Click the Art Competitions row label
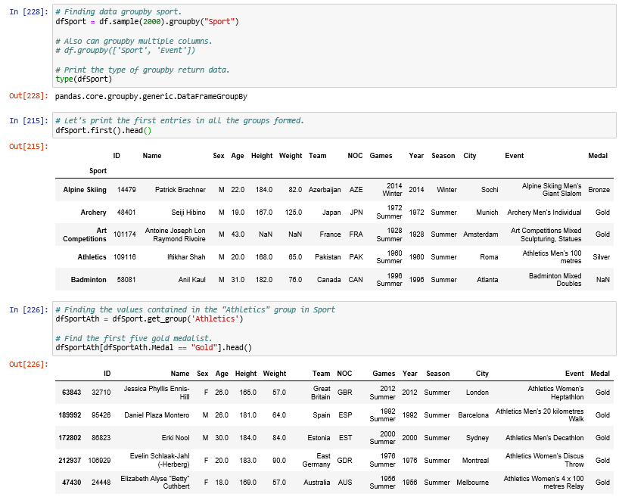 click(86, 234)
